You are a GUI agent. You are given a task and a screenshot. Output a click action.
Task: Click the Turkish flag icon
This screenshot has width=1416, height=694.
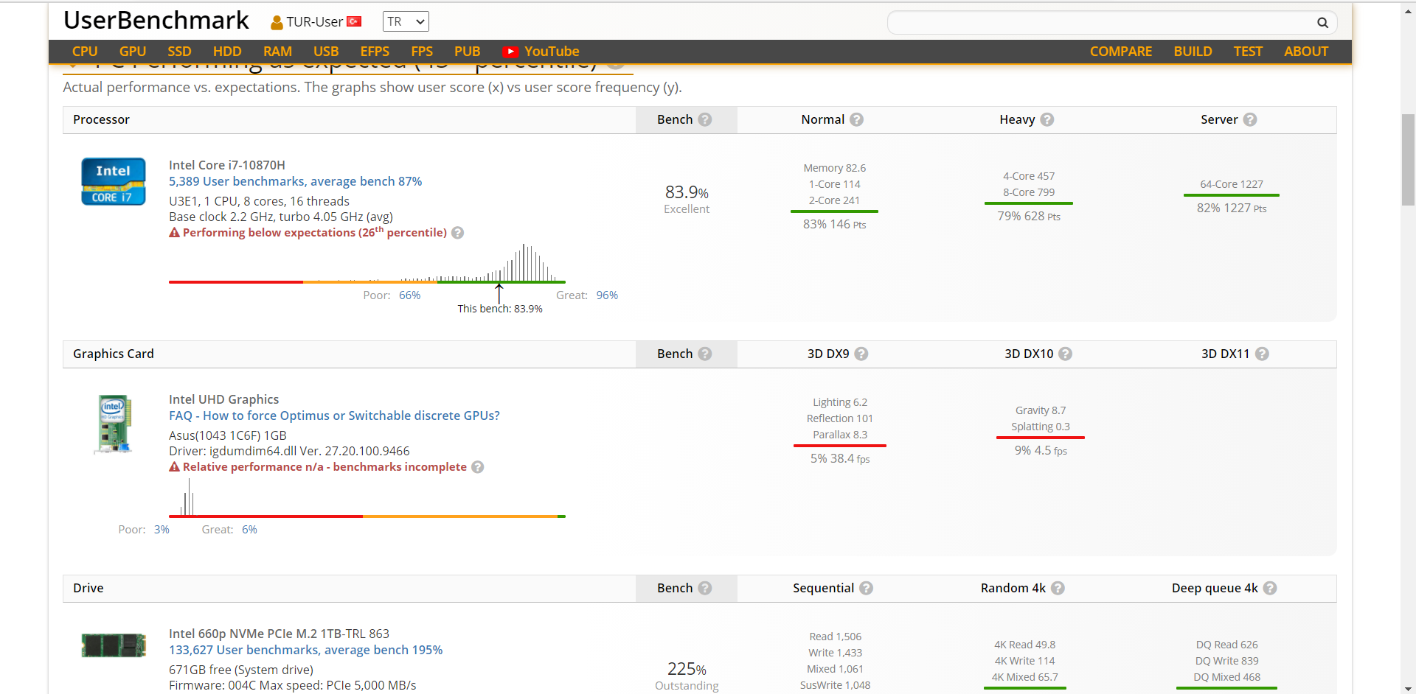click(354, 21)
